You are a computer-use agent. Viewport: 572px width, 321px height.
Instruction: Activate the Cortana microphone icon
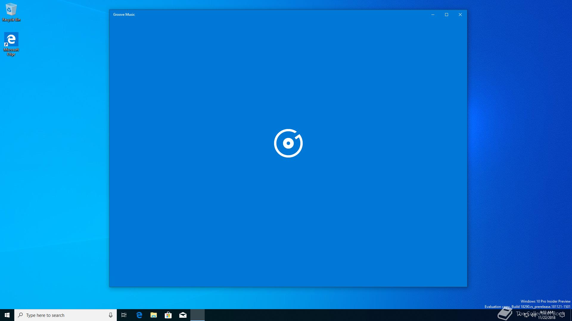tap(111, 315)
